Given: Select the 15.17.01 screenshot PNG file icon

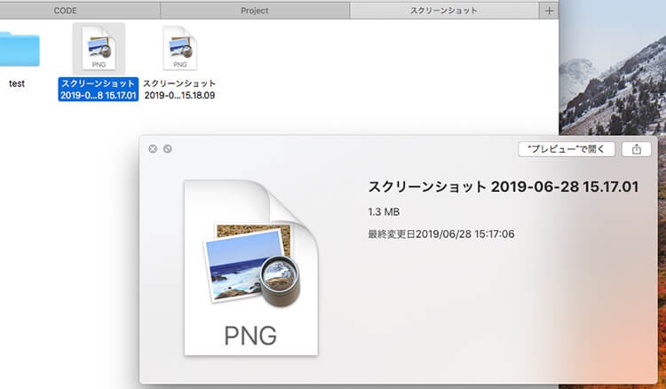Looking at the screenshot, I should coord(99,49).
